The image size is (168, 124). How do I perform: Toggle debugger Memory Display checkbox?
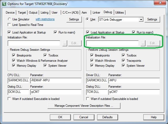click(x=92, y=65)
